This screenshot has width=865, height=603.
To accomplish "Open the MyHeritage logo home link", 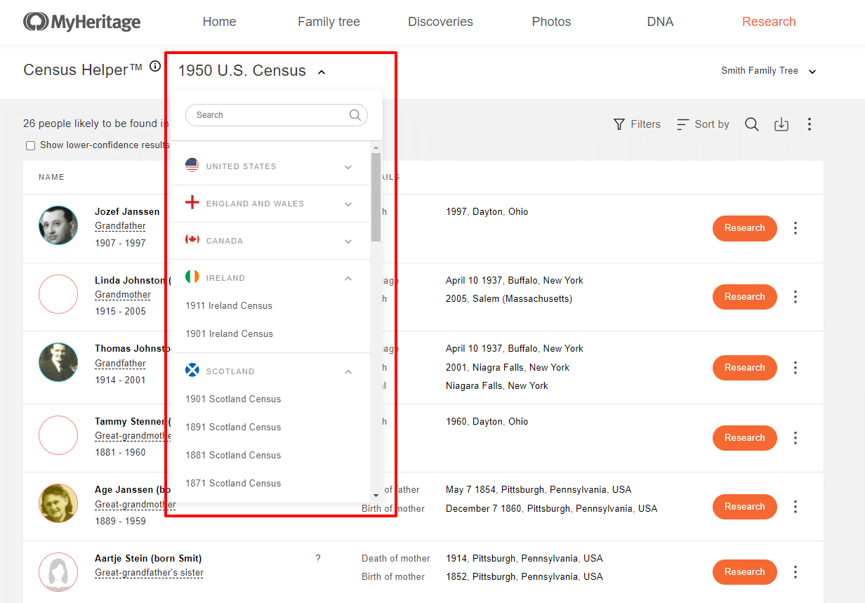I will (81, 22).
